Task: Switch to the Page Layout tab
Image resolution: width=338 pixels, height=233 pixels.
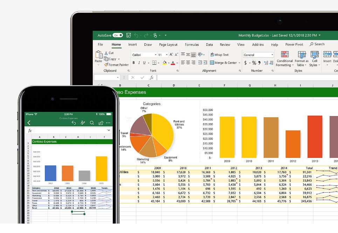Action: pyautogui.click(x=168, y=45)
